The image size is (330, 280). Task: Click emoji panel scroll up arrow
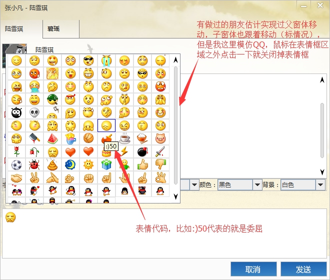175,60
